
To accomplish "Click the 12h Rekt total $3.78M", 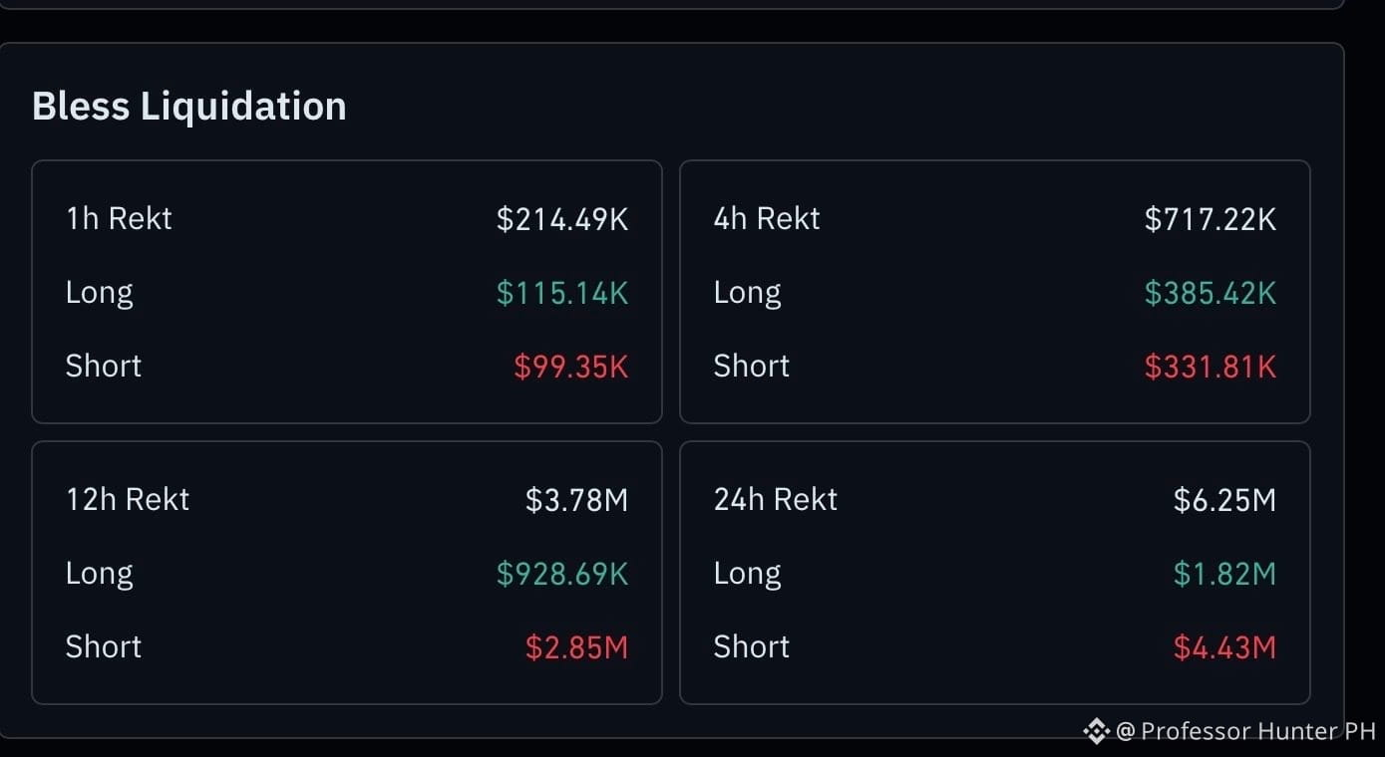I will point(577,500).
